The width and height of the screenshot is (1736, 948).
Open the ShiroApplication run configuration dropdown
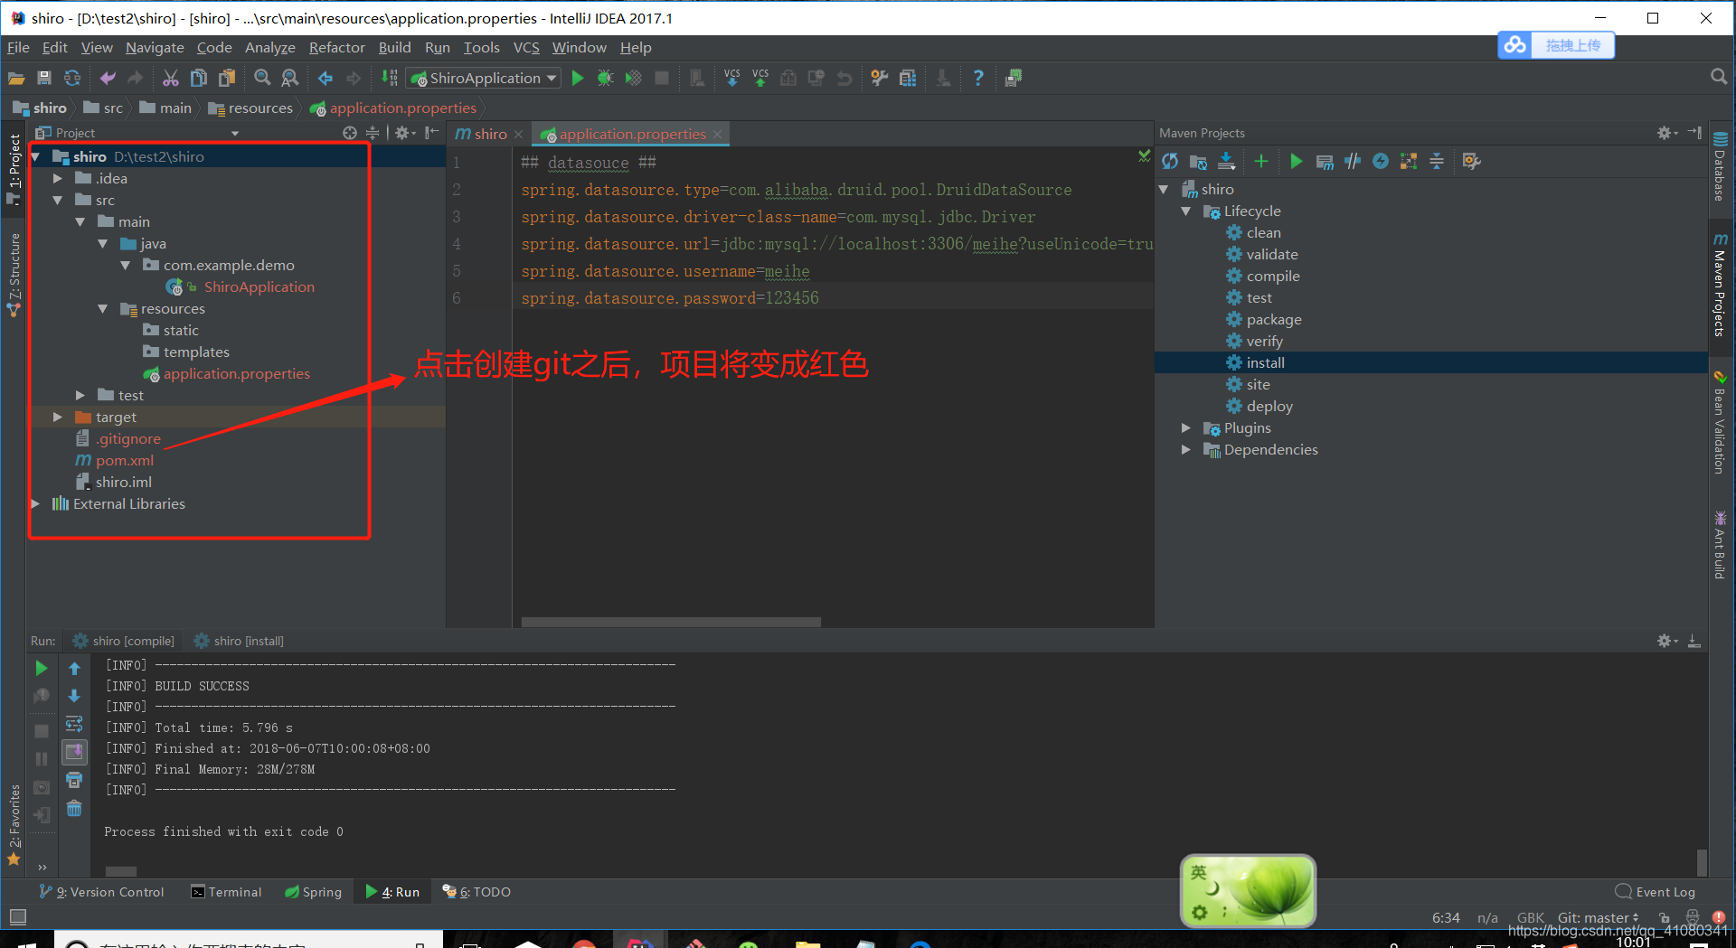(484, 79)
